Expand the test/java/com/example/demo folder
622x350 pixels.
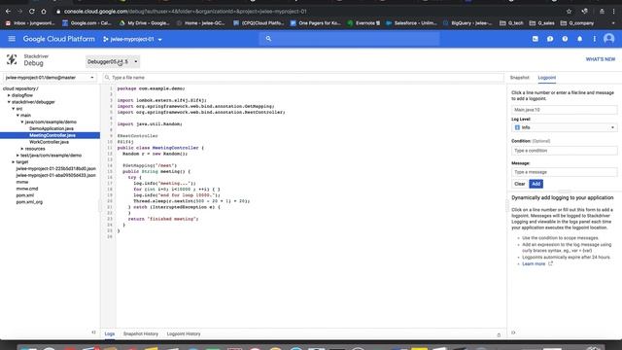pos(17,156)
